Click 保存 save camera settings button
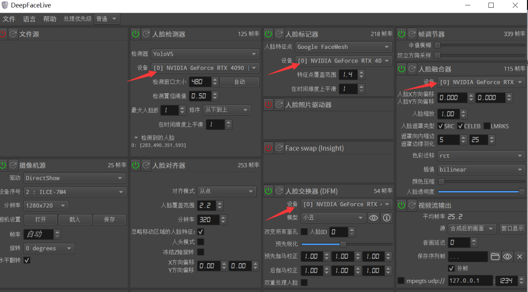Screen dimensions: 528x292 point(110,220)
